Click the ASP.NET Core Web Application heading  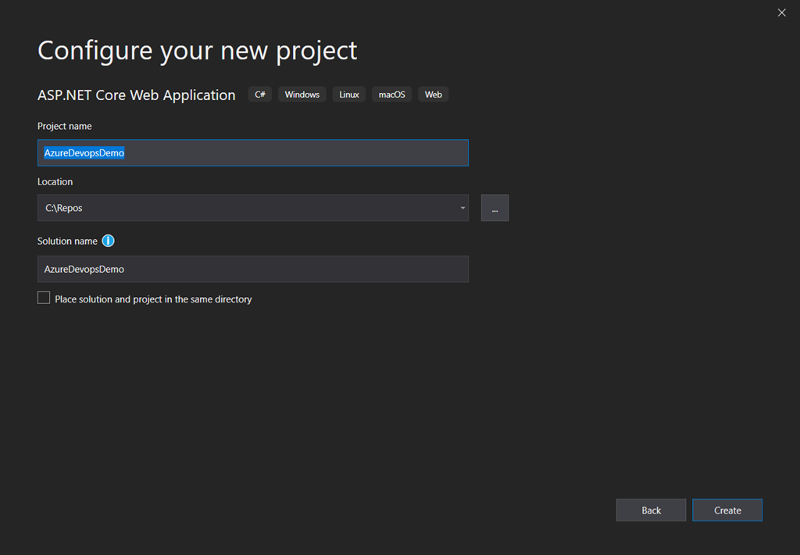(x=137, y=95)
